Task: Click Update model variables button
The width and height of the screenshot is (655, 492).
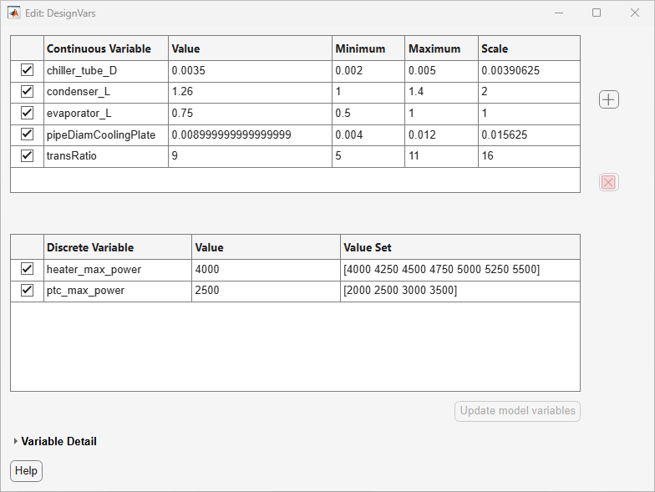Action: coord(517,411)
